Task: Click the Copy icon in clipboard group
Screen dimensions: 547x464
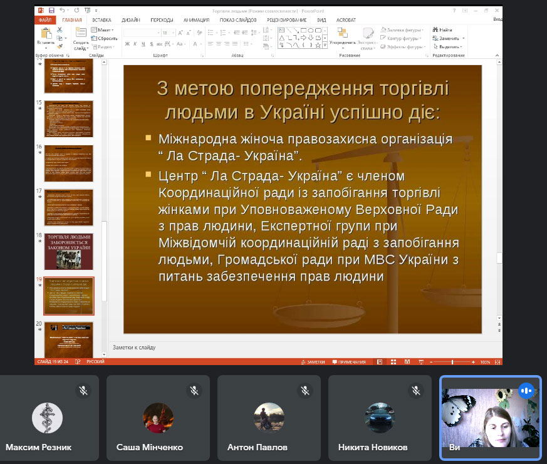Action: point(60,38)
